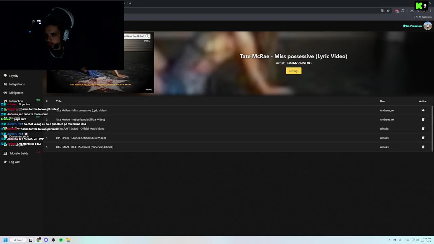Expand the system tray hidden icons chevron
The height and width of the screenshot is (244, 434).
[x=389, y=240]
